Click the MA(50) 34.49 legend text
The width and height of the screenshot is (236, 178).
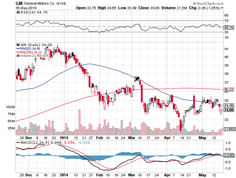click(x=30, y=48)
